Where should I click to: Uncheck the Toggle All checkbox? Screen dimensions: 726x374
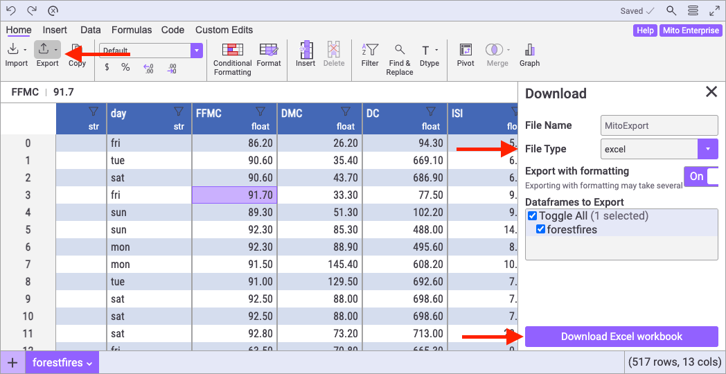532,216
